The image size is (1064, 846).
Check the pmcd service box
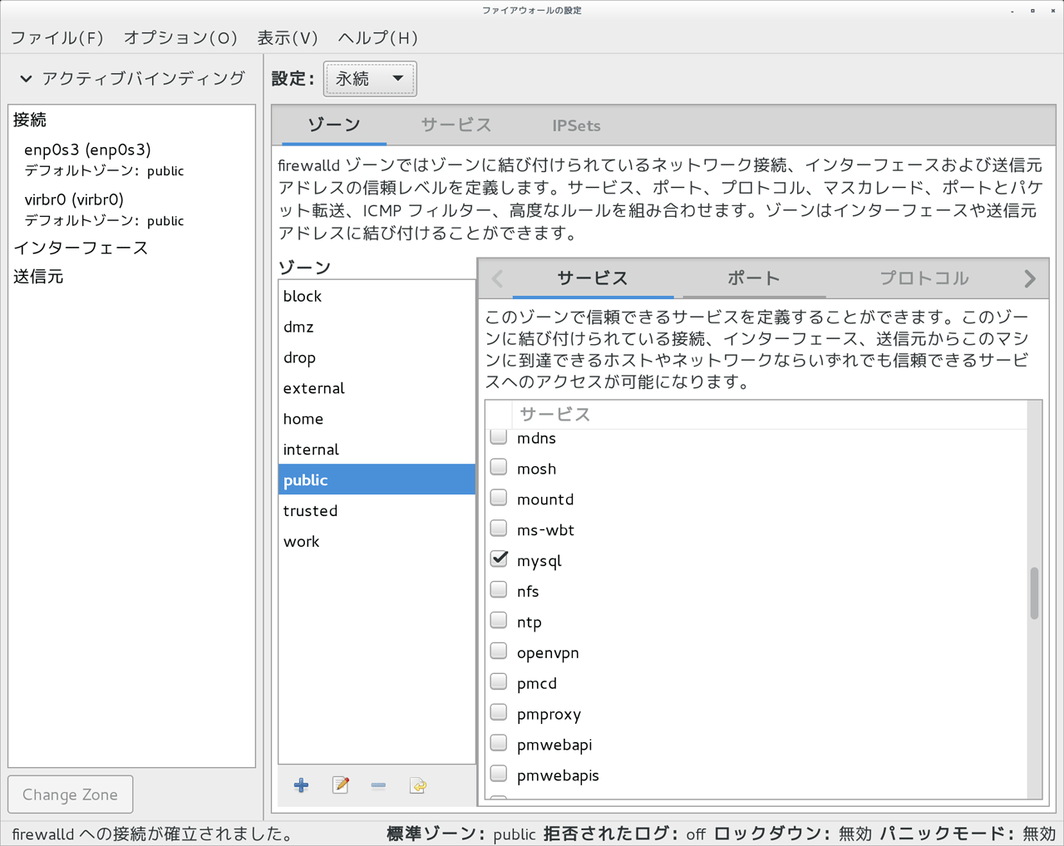[x=499, y=682]
